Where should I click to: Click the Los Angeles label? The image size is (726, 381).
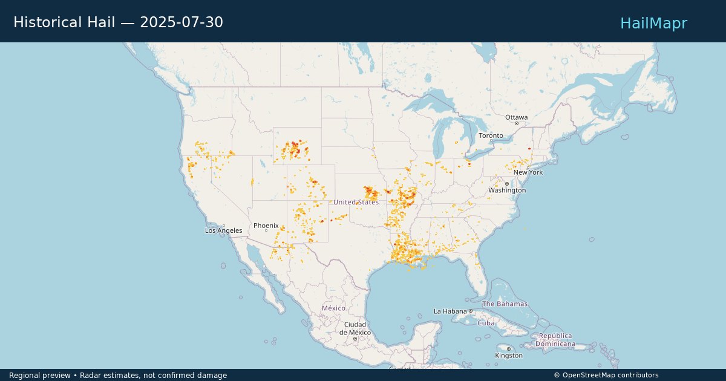(x=223, y=230)
